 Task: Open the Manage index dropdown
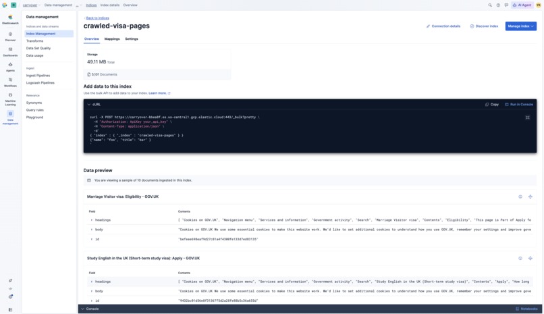[x=521, y=26]
